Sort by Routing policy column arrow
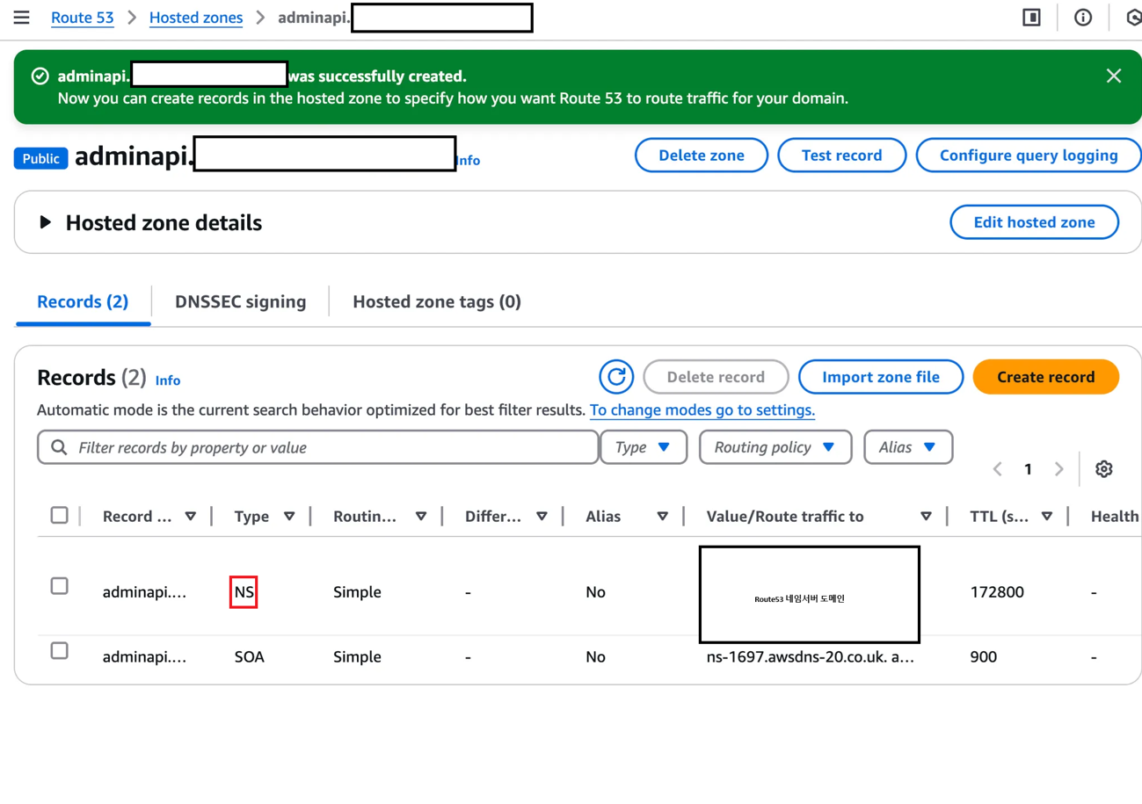This screenshot has height=804, width=1142. pos(421,517)
